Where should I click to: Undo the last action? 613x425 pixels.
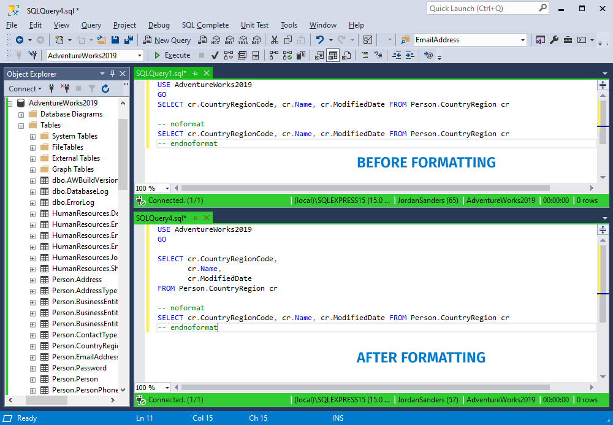point(320,40)
